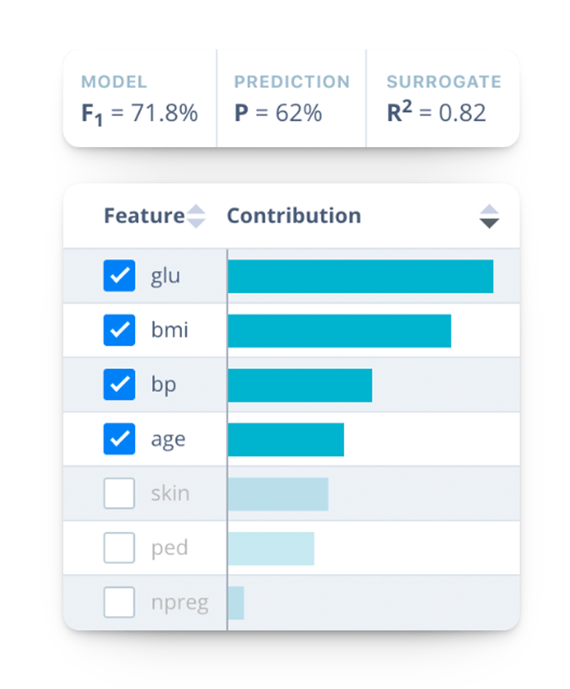570x689 pixels.
Task: Uncheck the bmi feature checkbox
Action: coord(120,331)
